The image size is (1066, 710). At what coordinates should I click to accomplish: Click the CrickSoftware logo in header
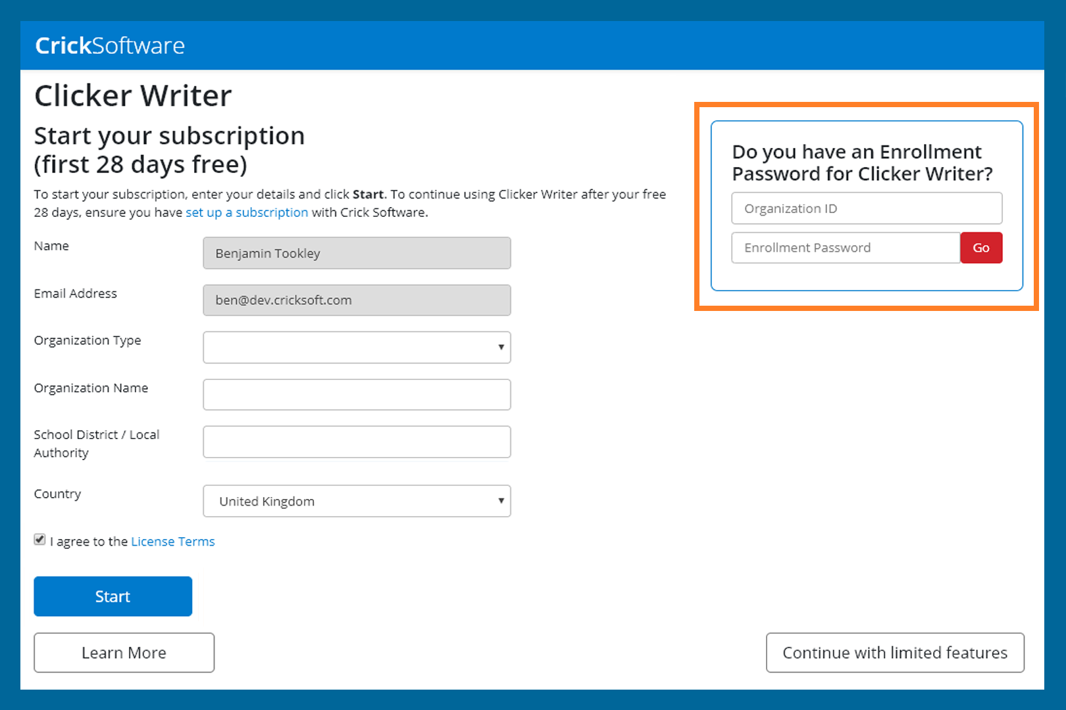point(110,45)
